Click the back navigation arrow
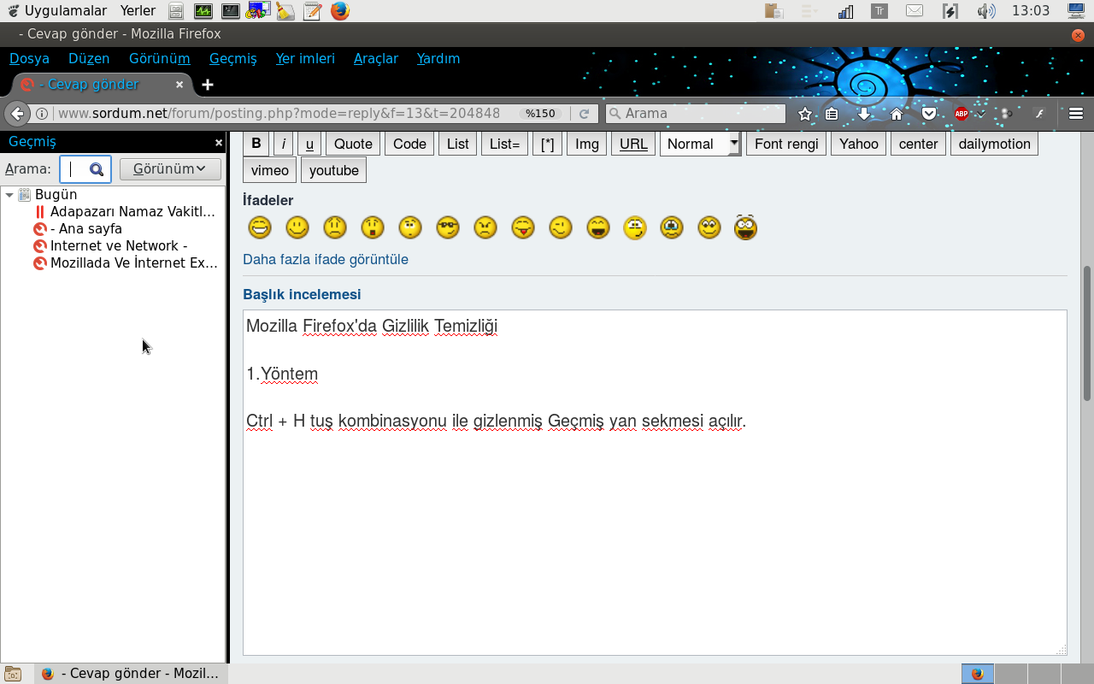Image resolution: width=1094 pixels, height=684 pixels. tap(17, 114)
